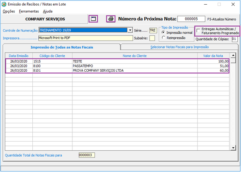Click the Valor da Nota column header
The image size is (241, 172).
[x=213, y=56]
